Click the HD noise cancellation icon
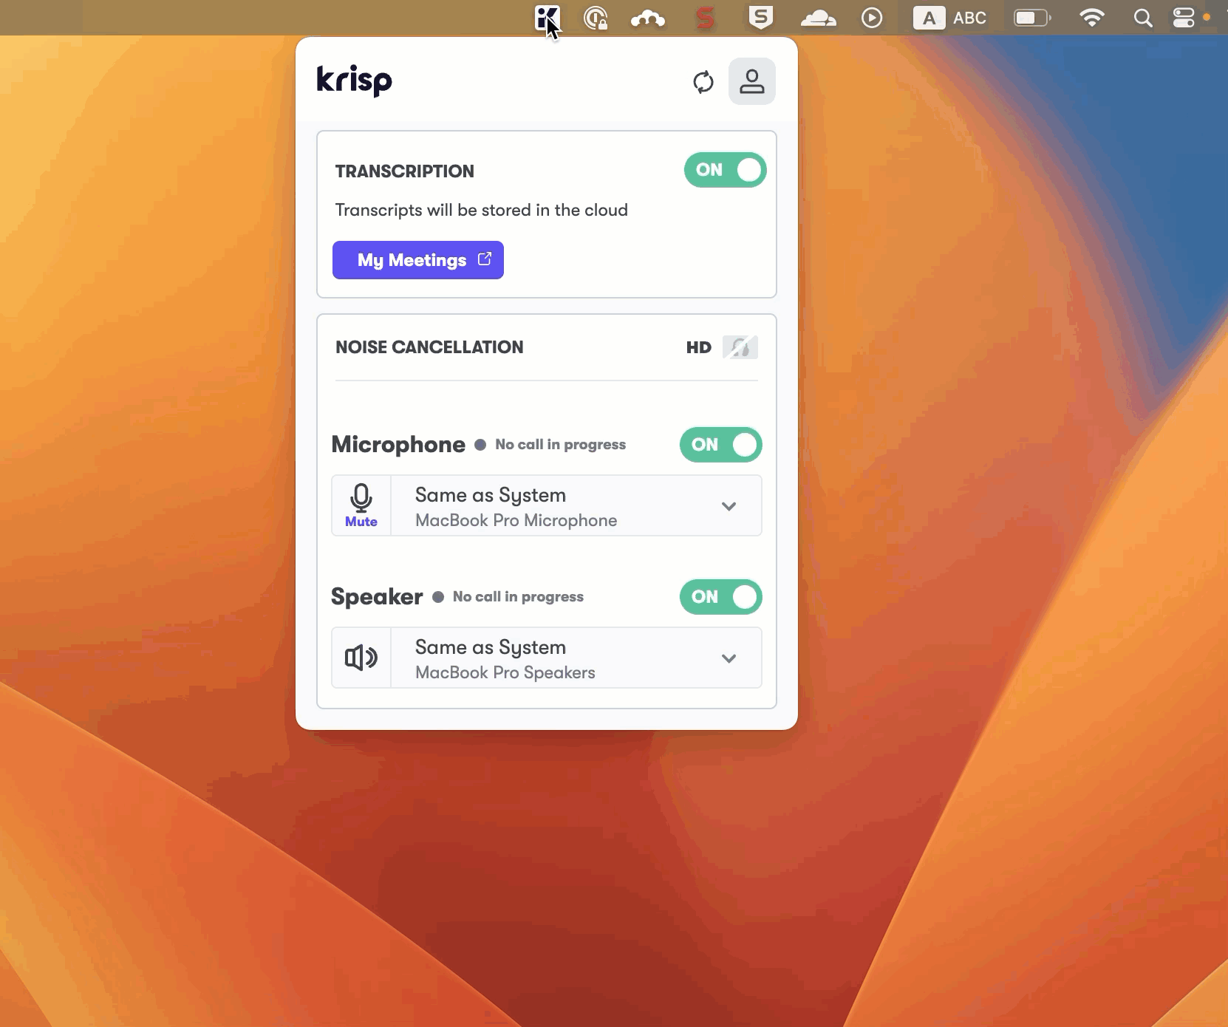 [x=740, y=347]
